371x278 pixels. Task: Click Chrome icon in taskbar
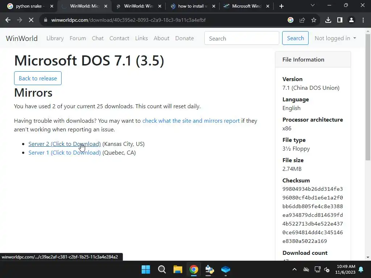[x=194, y=269]
